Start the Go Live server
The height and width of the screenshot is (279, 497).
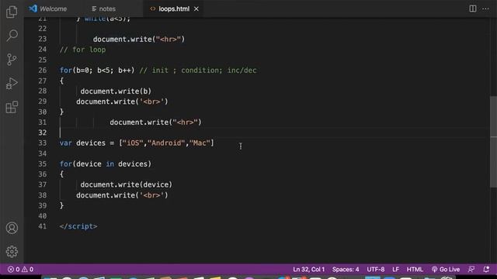click(445, 269)
